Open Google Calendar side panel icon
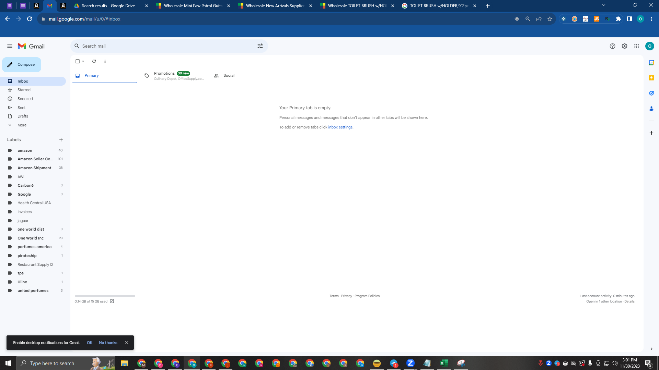The height and width of the screenshot is (370, 659). coord(651,63)
